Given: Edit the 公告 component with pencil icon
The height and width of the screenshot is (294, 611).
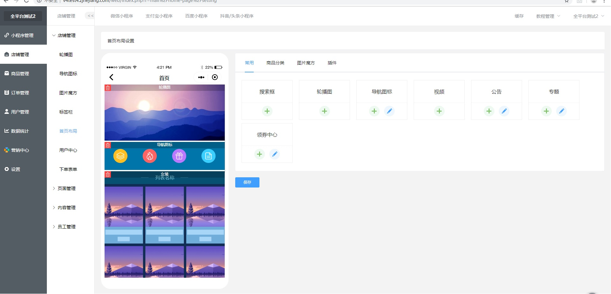Looking at the screenshot, I should 504,111.
